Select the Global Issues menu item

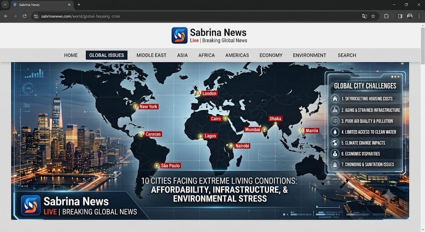[107, 55]
